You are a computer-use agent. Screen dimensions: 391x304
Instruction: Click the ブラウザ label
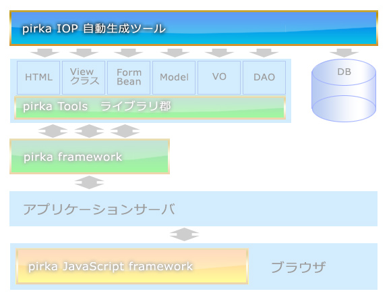(x=298, y=267)
